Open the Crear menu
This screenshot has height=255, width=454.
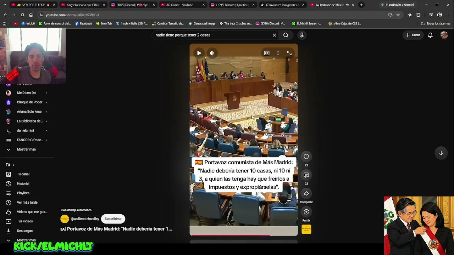coord(413,35)
